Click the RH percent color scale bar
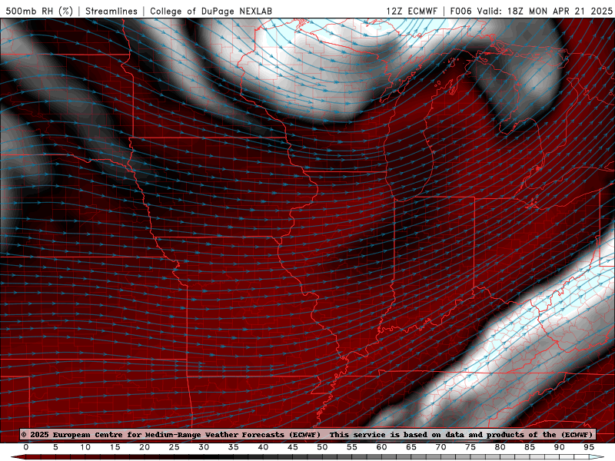615x461 pixels. 307,457
